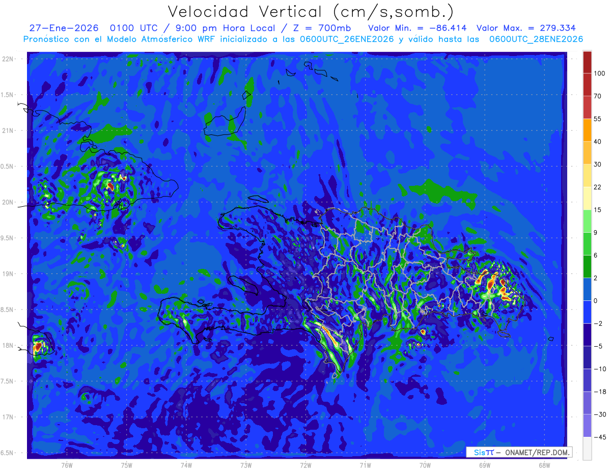The image size is (611, 472).
Task: Select the "9.5N" latitude axis label
Action: click(x=8, y=238)
